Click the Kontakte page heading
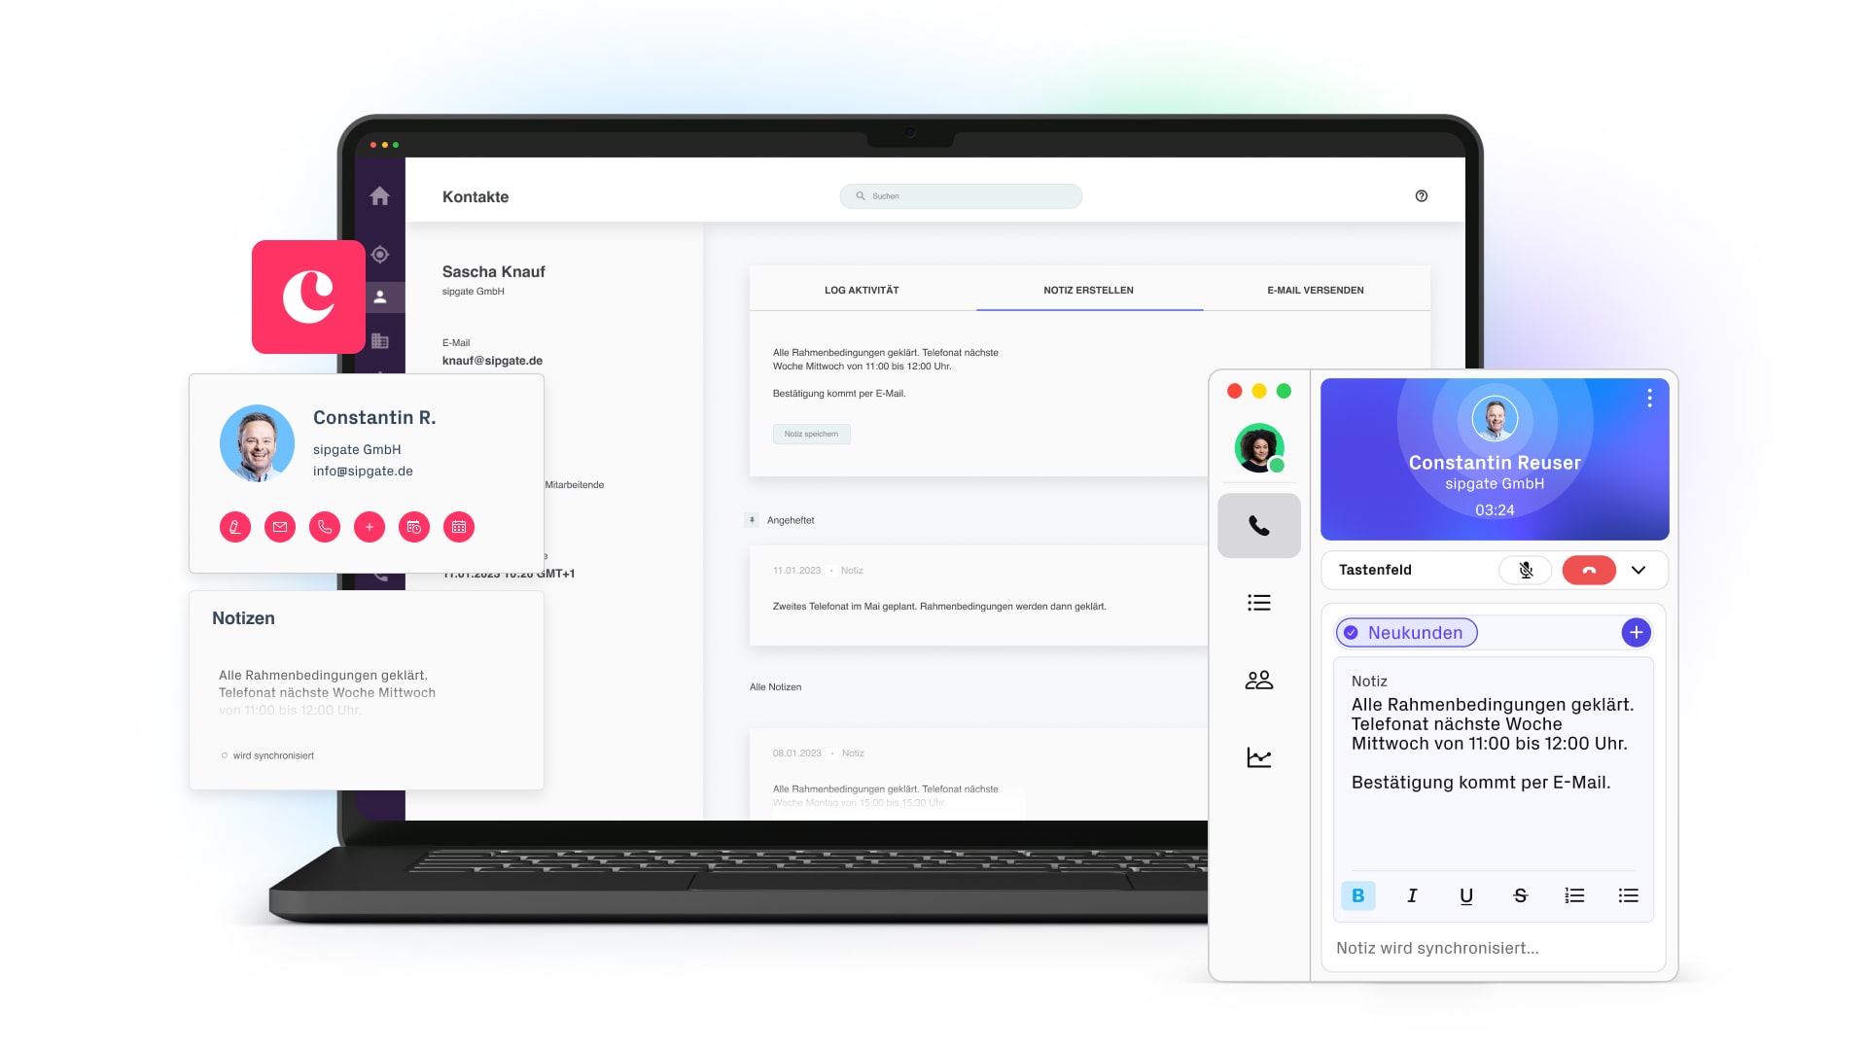The height and width of the screenshot is (1050, 1867). tap(476, 196)
